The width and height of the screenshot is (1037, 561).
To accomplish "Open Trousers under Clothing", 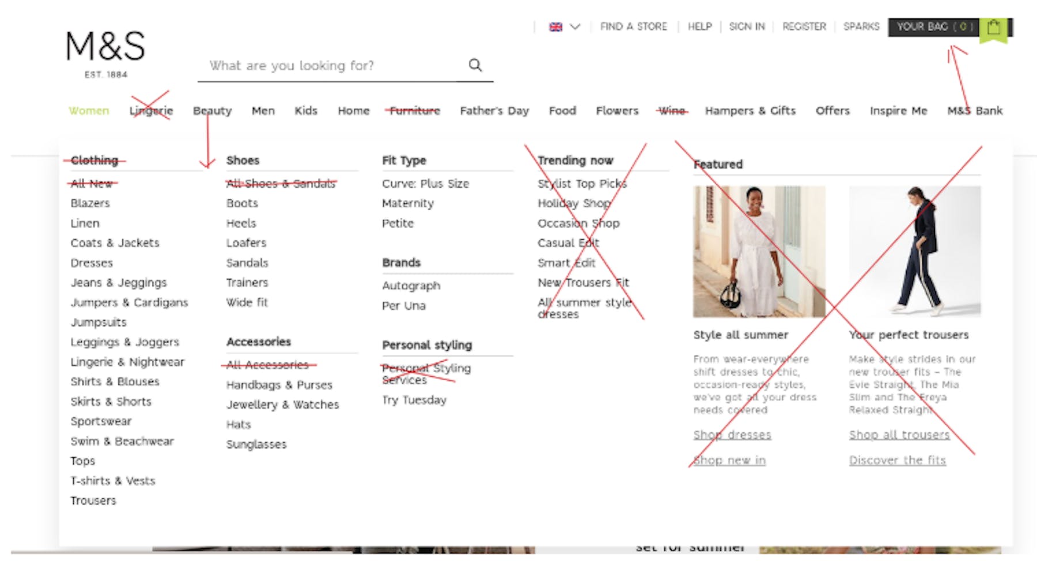I will [93, 501].
